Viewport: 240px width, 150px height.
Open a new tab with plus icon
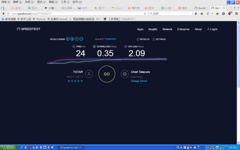point(234,8)
